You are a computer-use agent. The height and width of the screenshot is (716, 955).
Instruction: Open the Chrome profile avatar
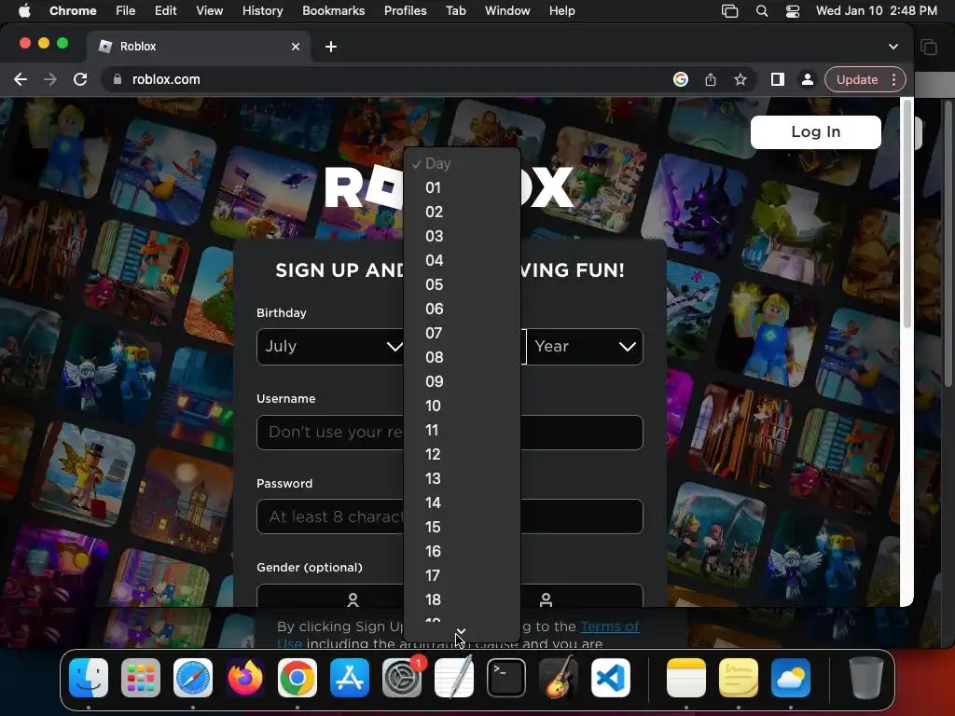(x=808, y=80)
